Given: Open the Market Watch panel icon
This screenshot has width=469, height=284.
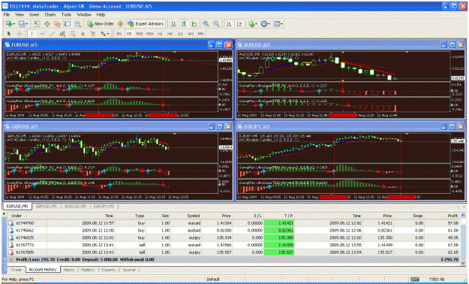Looking at the screenshot, I should point(37,24).
